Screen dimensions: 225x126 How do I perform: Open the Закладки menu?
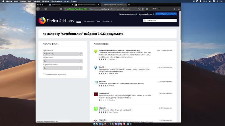46,1
